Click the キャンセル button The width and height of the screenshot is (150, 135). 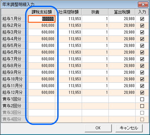129,128
